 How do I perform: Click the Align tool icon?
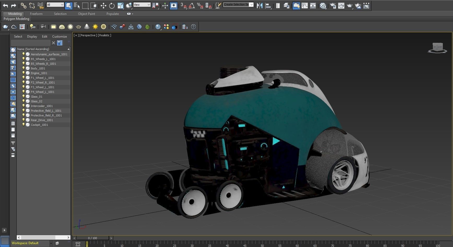(x=268, y=5)
